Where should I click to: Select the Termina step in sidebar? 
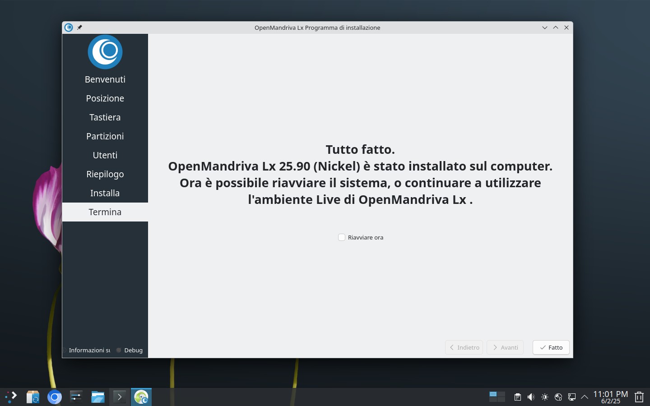(105, 212)
